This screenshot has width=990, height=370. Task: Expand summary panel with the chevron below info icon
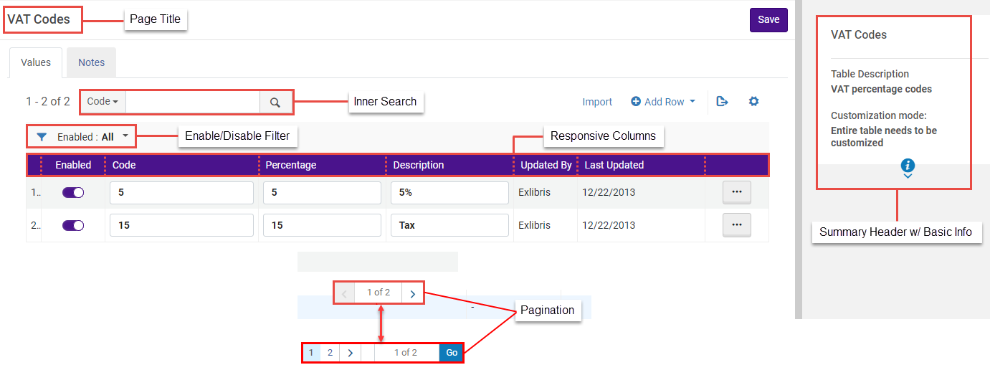pyautogui.click(x=908, y=176)
